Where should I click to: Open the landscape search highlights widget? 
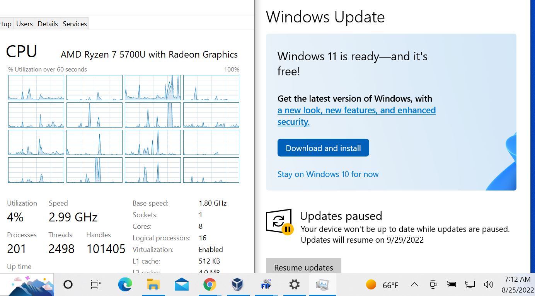click(x=27, y=285)
